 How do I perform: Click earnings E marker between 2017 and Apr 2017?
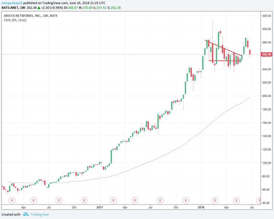pyautogui.click(x=113, y=200)
